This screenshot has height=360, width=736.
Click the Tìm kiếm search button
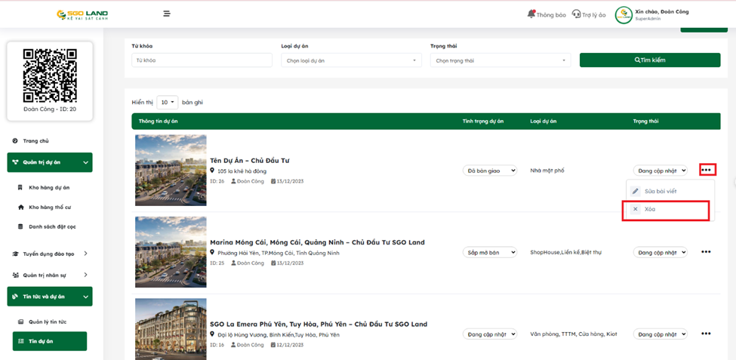coord(650,60)
